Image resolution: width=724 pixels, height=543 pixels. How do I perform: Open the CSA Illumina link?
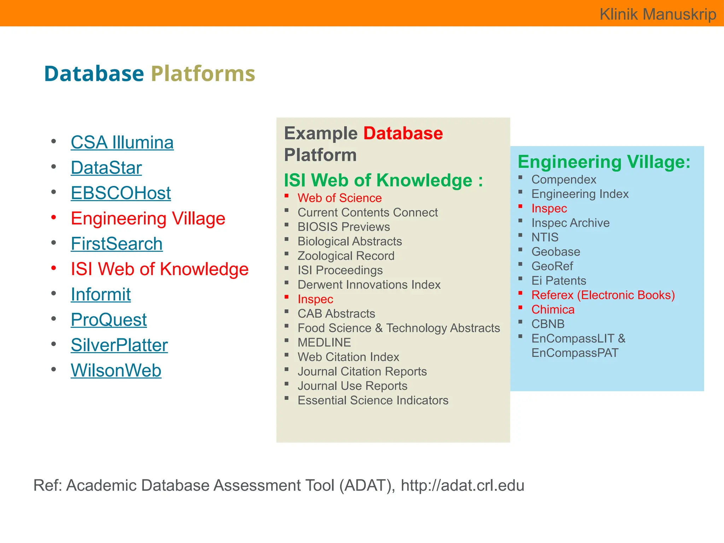[122, 142]
